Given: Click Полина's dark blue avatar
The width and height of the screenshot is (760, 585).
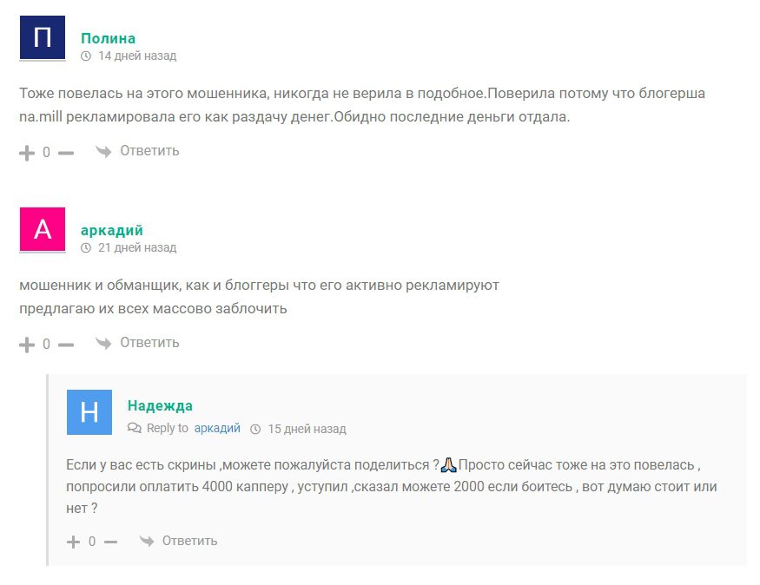Looking at the screenshot, I should click(x=43, y=38).
